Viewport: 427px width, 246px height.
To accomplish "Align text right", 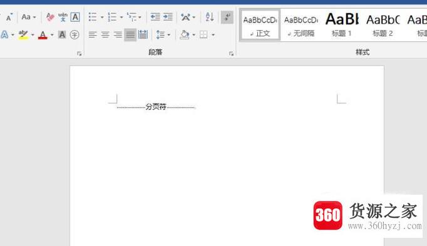I will coord(118,35).
